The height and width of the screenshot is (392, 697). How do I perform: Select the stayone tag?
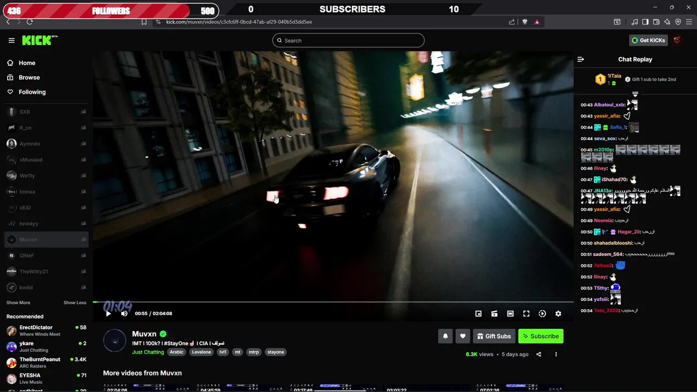276,352
